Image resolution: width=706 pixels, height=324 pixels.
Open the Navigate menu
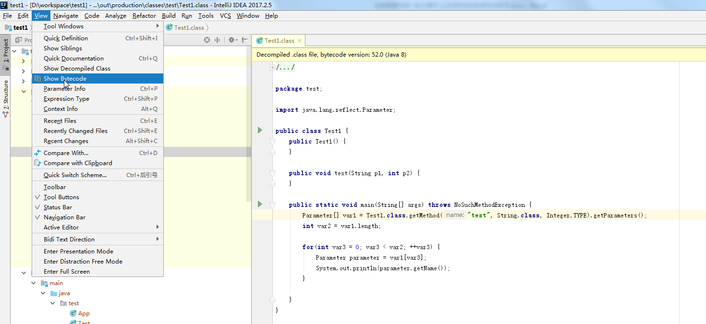(65, 16)
